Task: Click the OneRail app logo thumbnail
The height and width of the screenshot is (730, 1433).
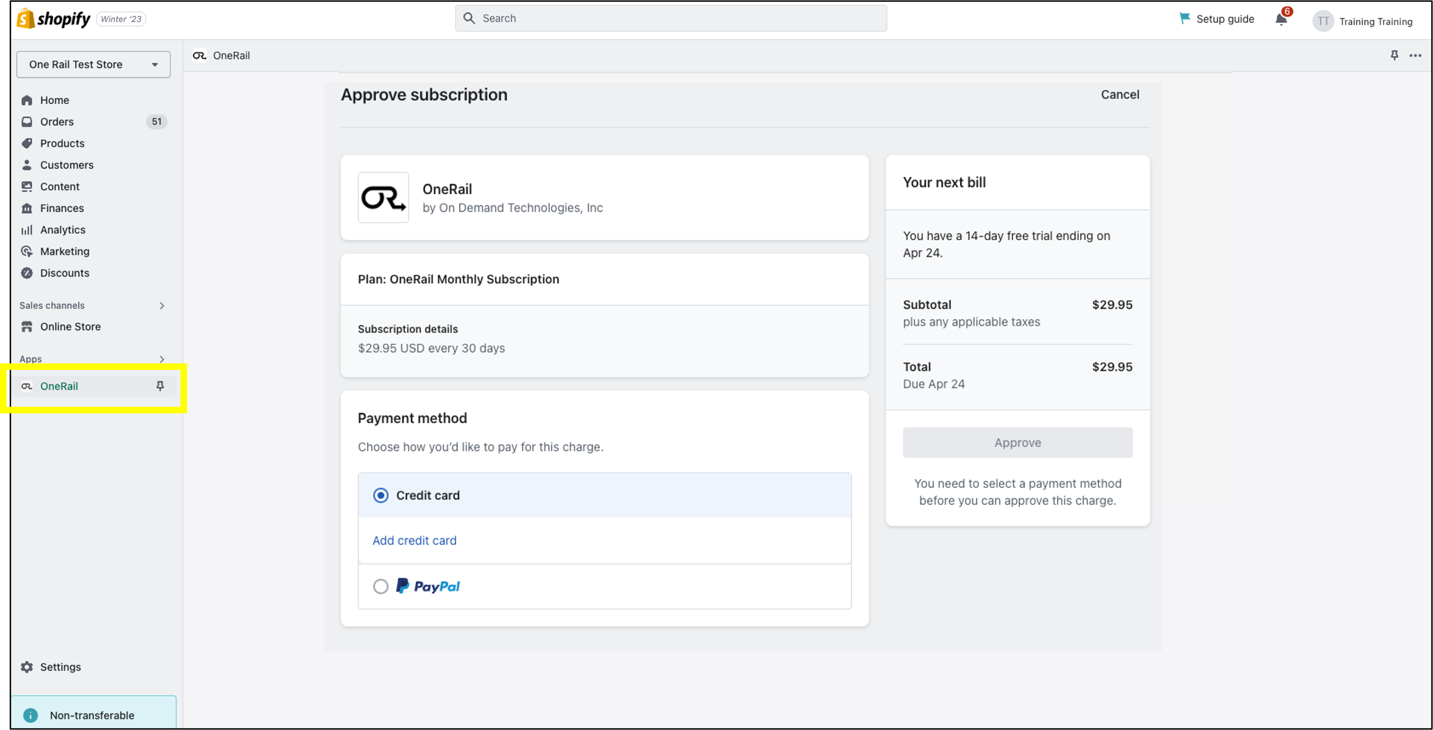Action: click(383, 197)
